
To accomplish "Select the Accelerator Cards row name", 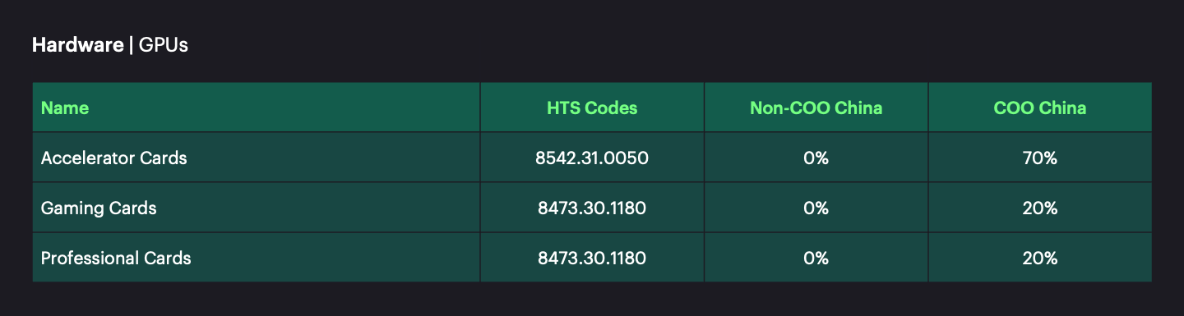I will tap(114, 158).
